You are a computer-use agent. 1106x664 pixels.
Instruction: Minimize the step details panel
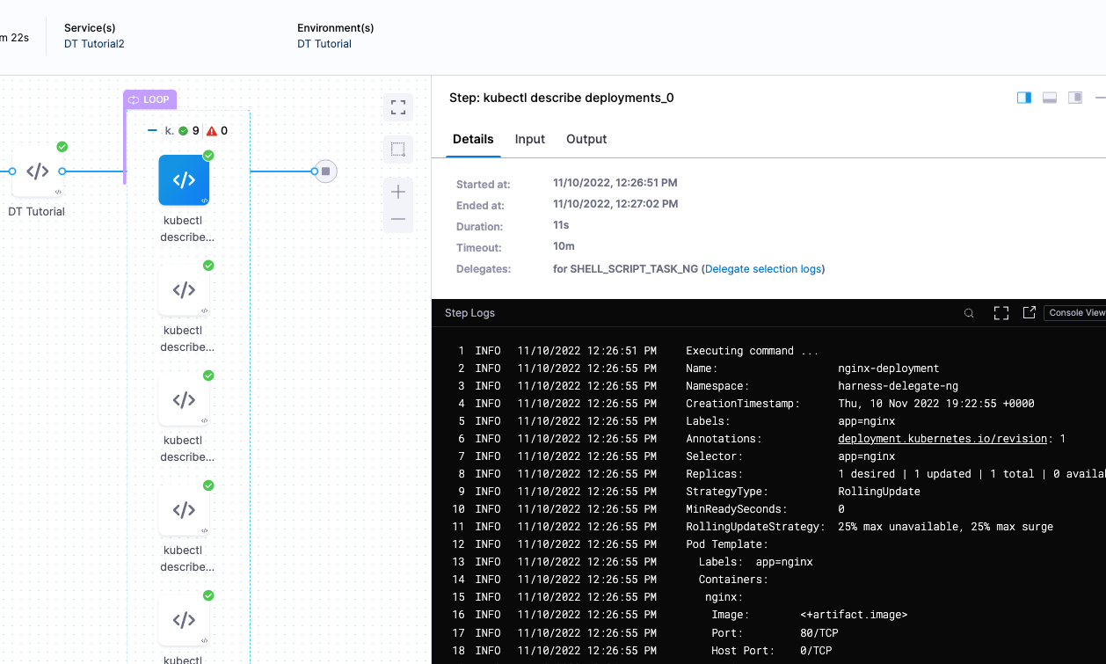click(1100, 98)
